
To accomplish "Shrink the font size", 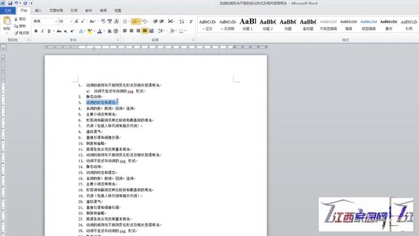I will pyautogui.click(x=82, y=21).
